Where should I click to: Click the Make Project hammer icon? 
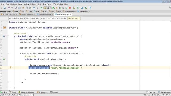point(41,8)
